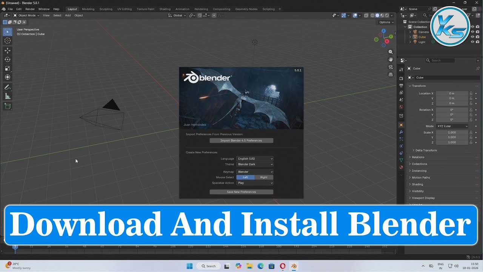Click Import Blender 4.5 Preferences button
Image resolution: width=483 pixels, height=272 pixels.
point(241,141)
